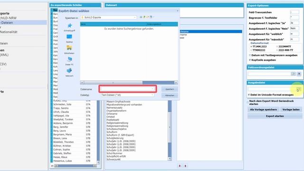Select field Schulpflicht erfüllt
This screenshot has width=304, height=171.
(x=116, y=156)
